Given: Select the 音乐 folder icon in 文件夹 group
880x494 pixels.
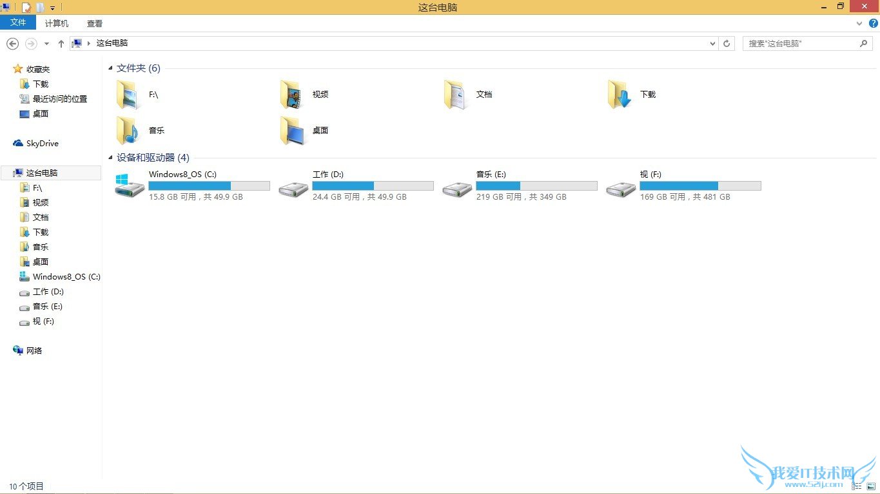Looking at the screenshot, I should point(128,130).
